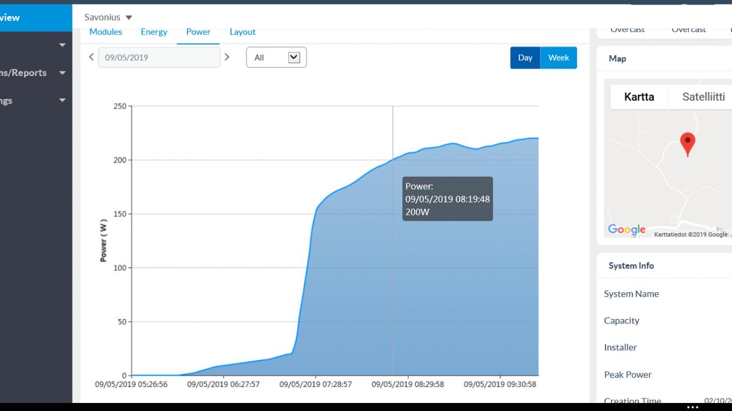This screenshot has width=732, height=411.
Task: Show the Kartta map view
Action: pyautogui.click(x=639, y=97)
